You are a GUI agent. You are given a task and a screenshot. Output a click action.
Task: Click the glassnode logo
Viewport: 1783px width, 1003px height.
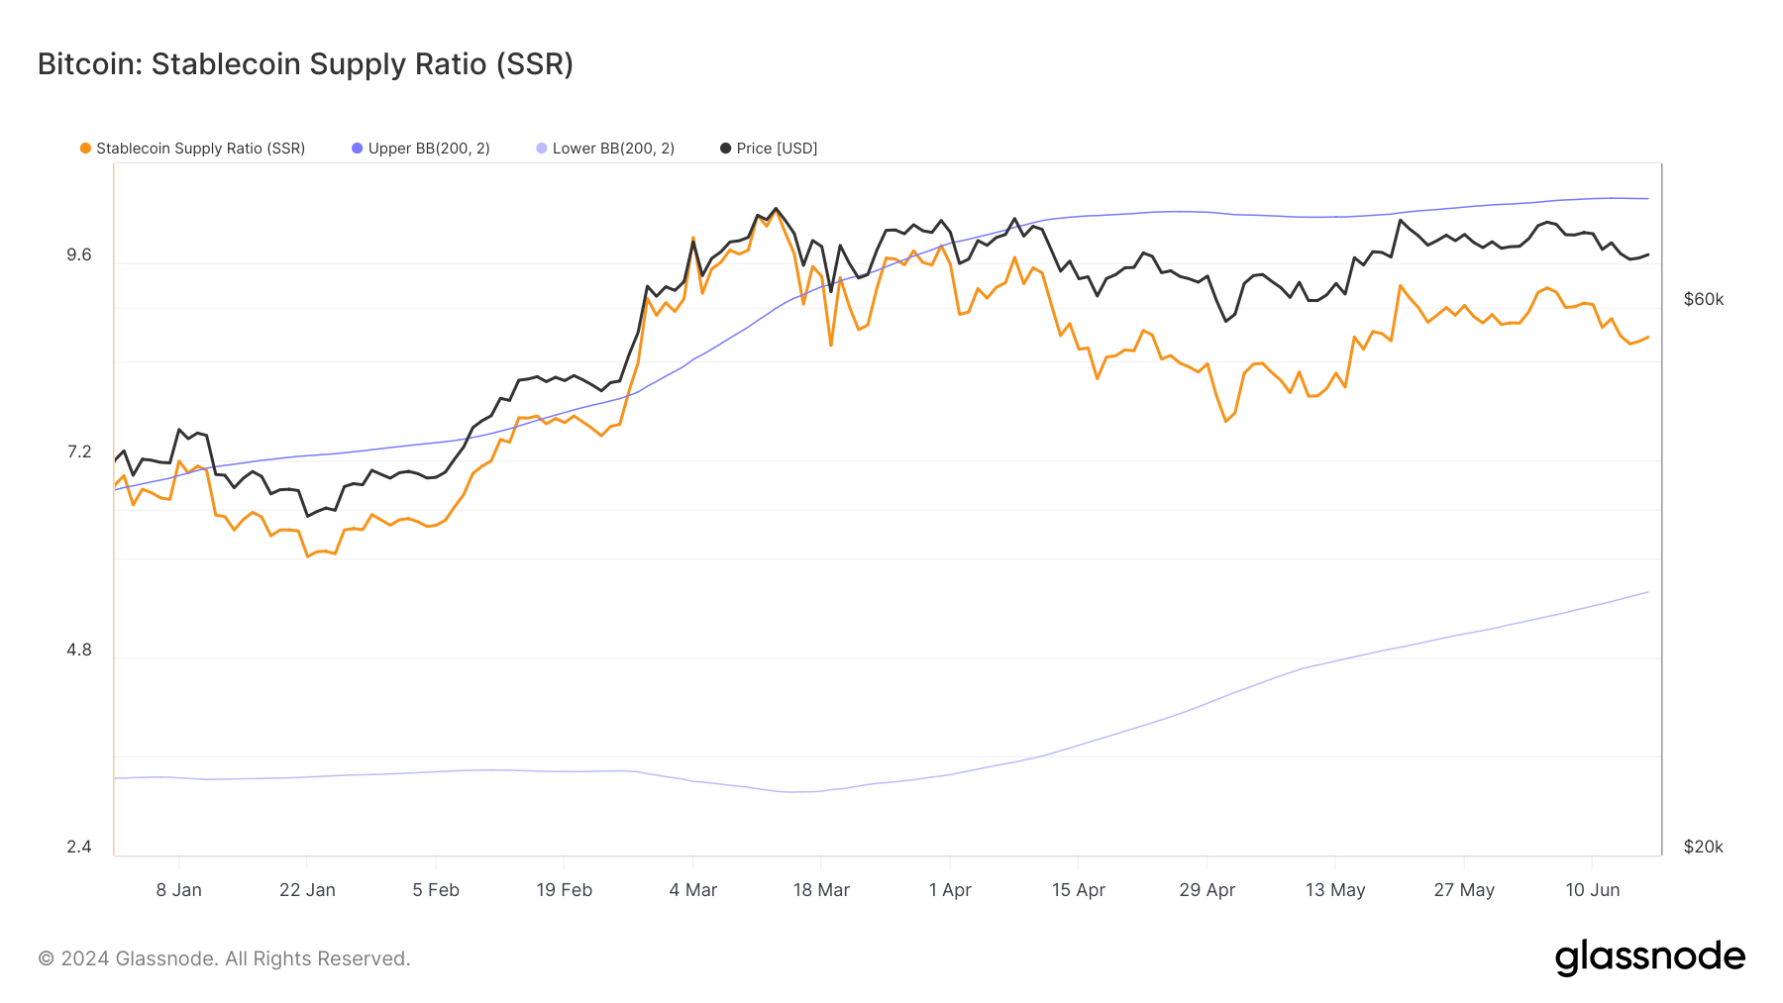click(1650, 957)
